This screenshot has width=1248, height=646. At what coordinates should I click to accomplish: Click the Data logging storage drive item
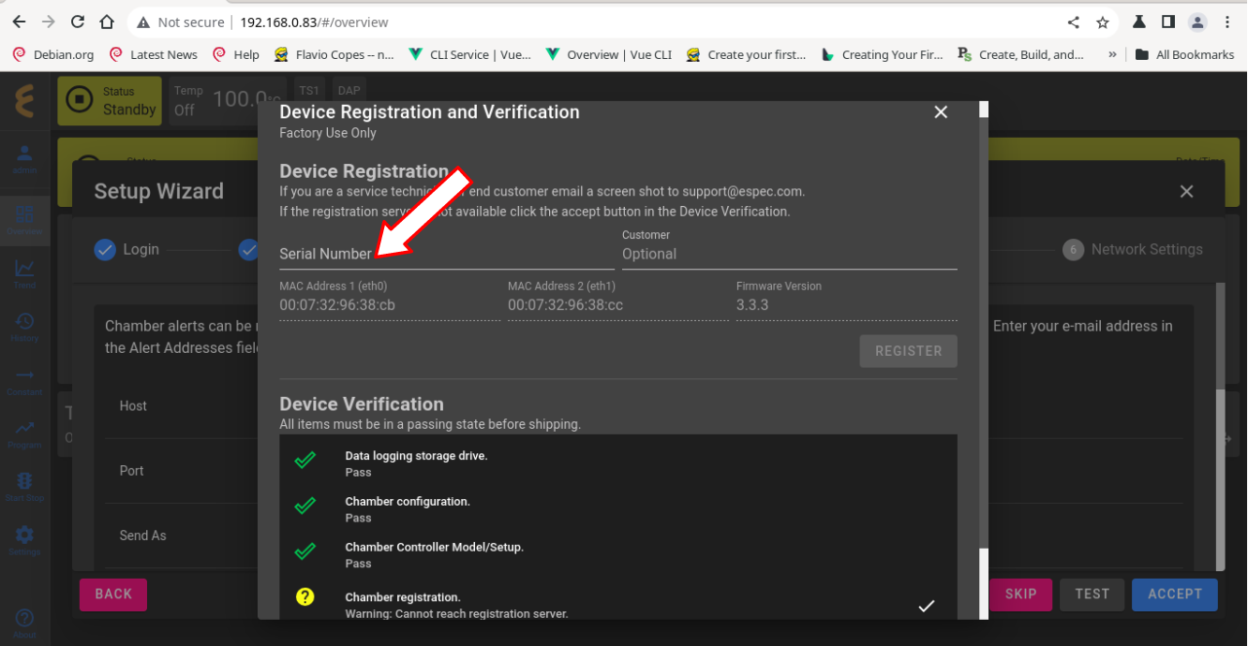[618, 462]
